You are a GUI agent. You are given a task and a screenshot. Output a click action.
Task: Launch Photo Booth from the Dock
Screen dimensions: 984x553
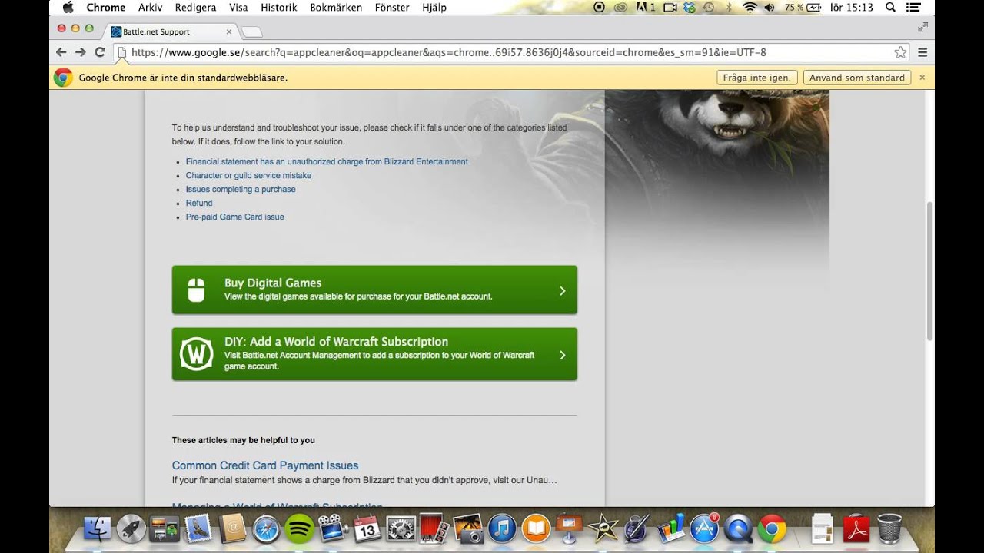434,529
